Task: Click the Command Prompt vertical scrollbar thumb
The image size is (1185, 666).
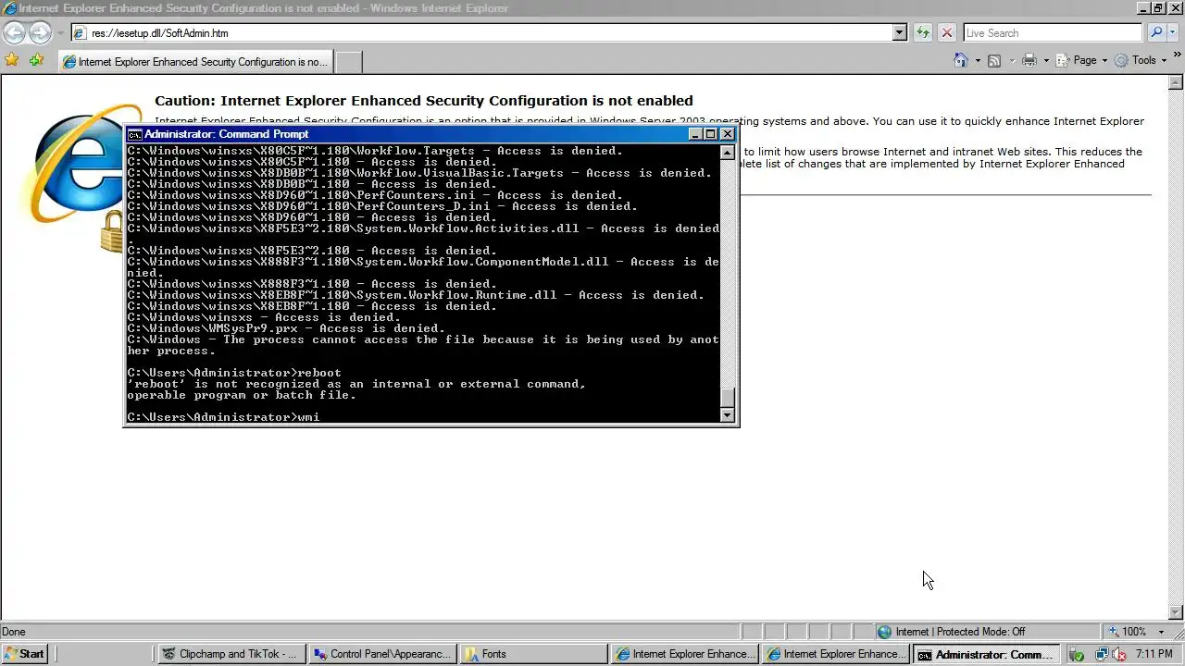Action: tap(728, 398)
